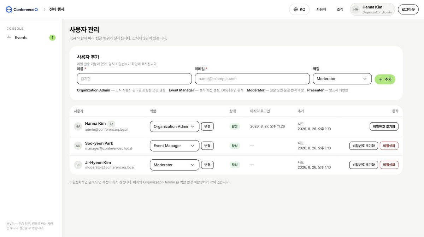Click the email admin@conferenceq.local

pos(106,130)
